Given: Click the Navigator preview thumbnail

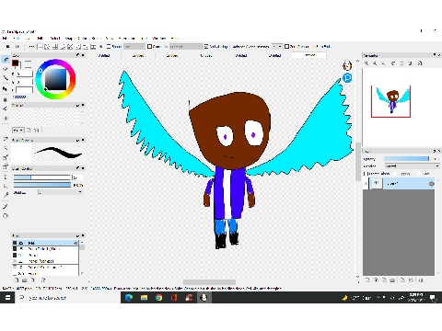Looking at the screenshot, I should [x=390, y=101].
